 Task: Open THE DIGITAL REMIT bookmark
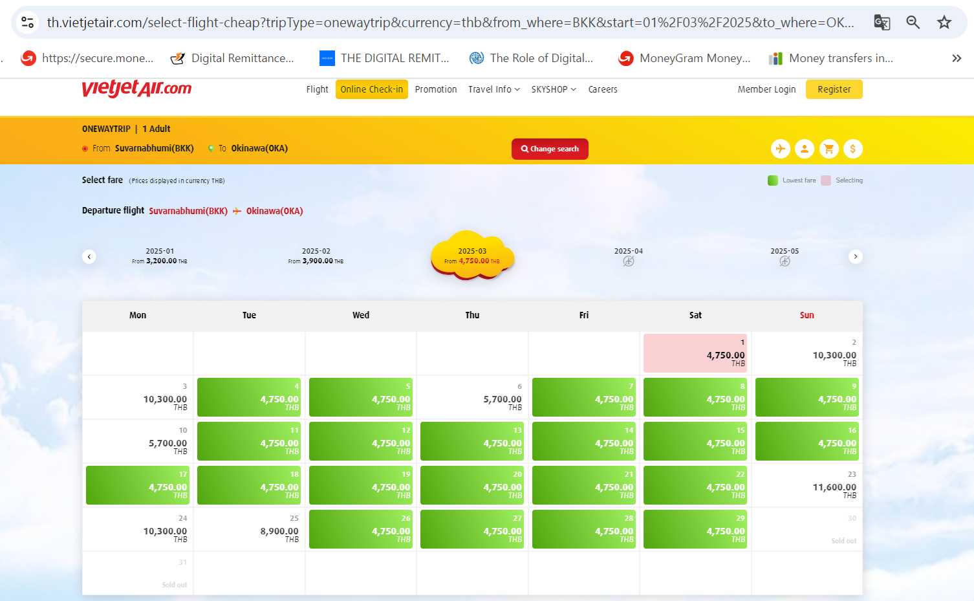tap(384, 58)
